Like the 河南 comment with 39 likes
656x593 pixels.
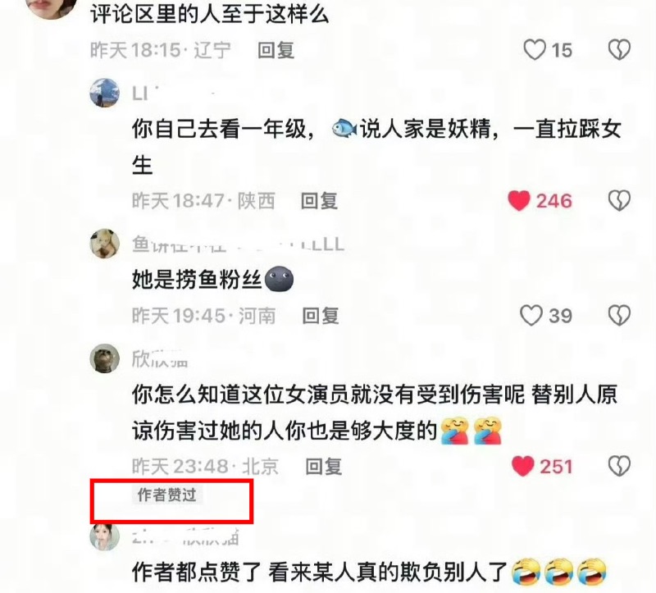coord(531,315)
